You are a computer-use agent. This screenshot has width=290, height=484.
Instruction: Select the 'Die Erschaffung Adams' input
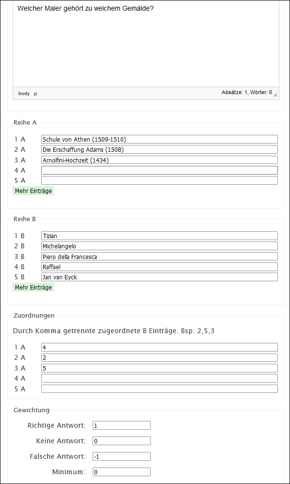[160, 149]
